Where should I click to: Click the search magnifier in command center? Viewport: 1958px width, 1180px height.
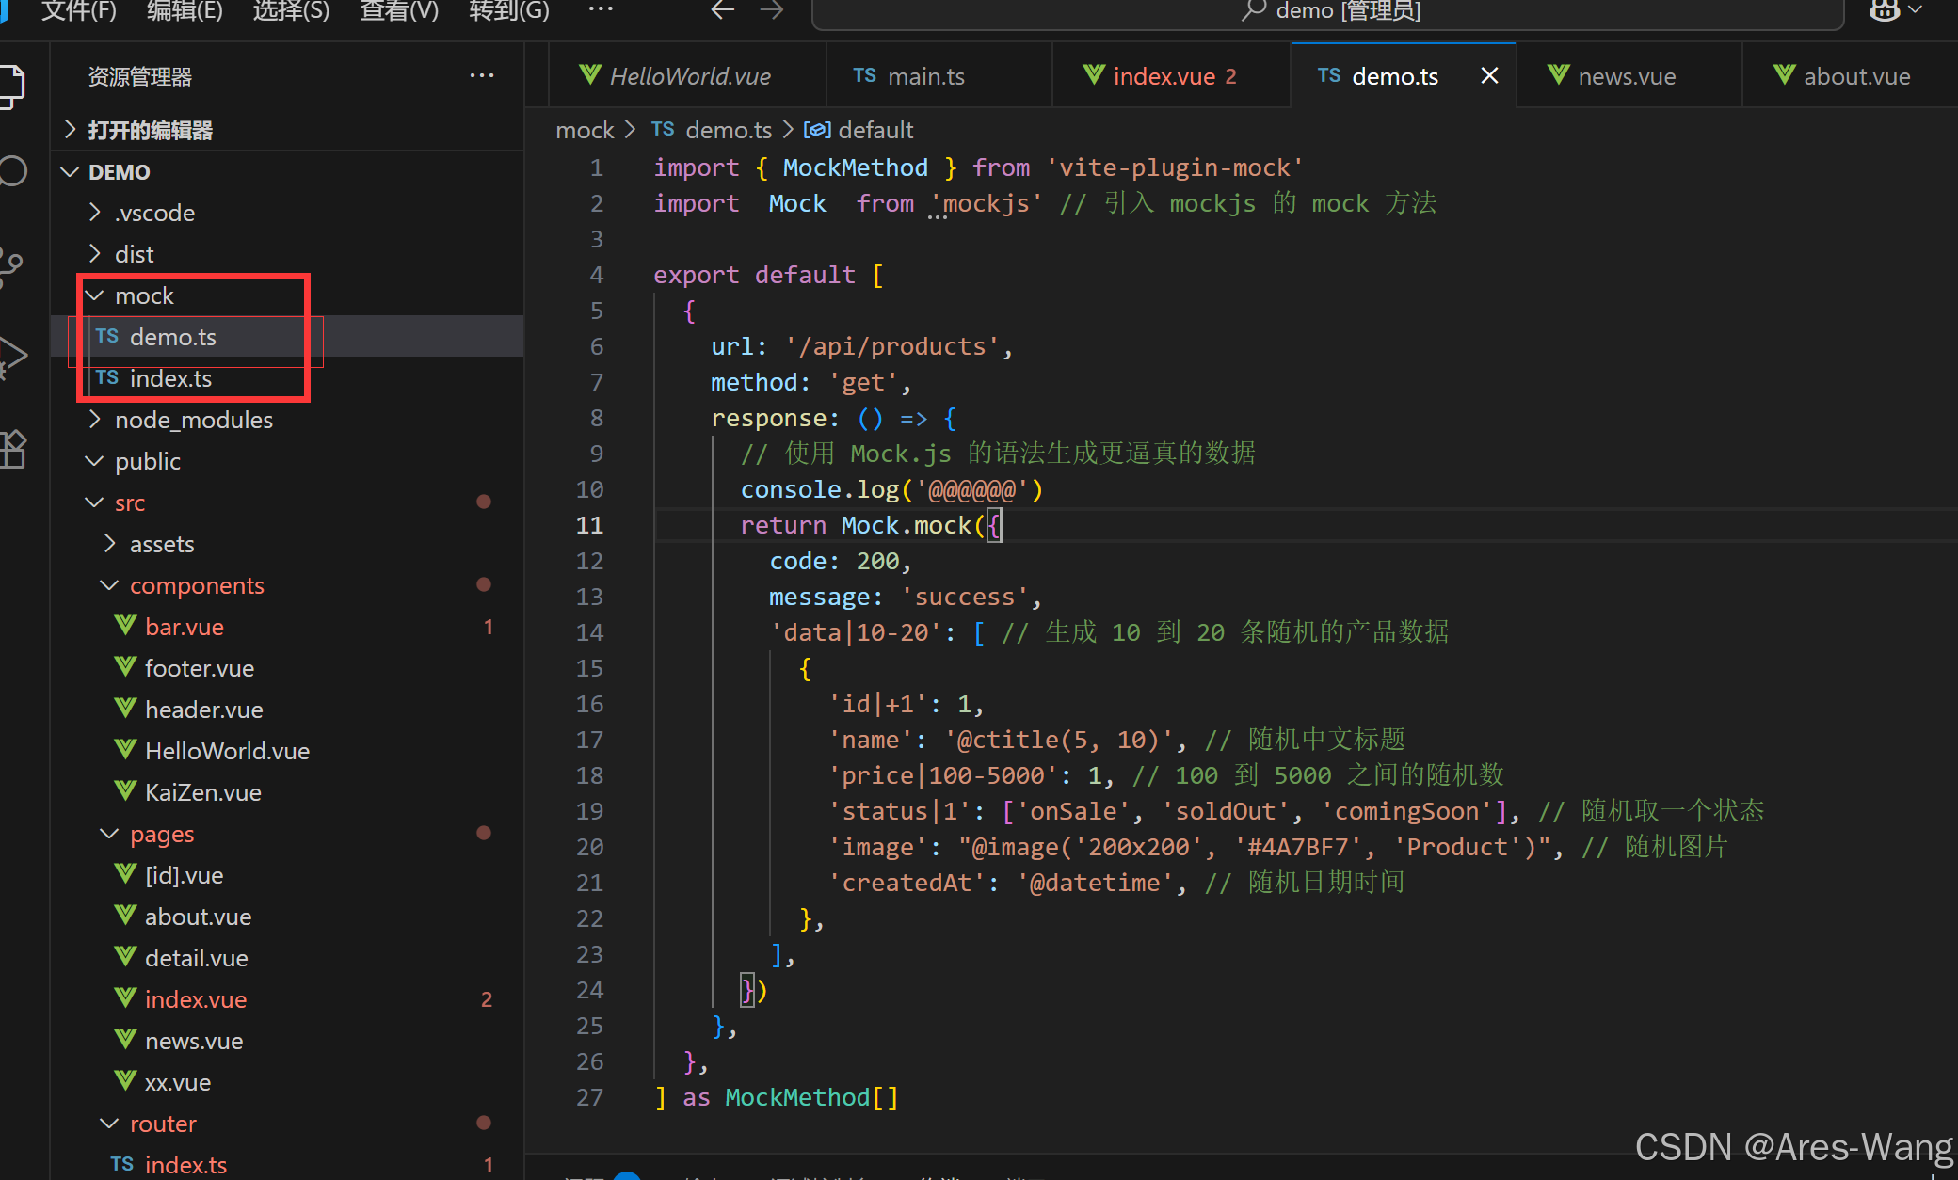(x=1253, y=10)
